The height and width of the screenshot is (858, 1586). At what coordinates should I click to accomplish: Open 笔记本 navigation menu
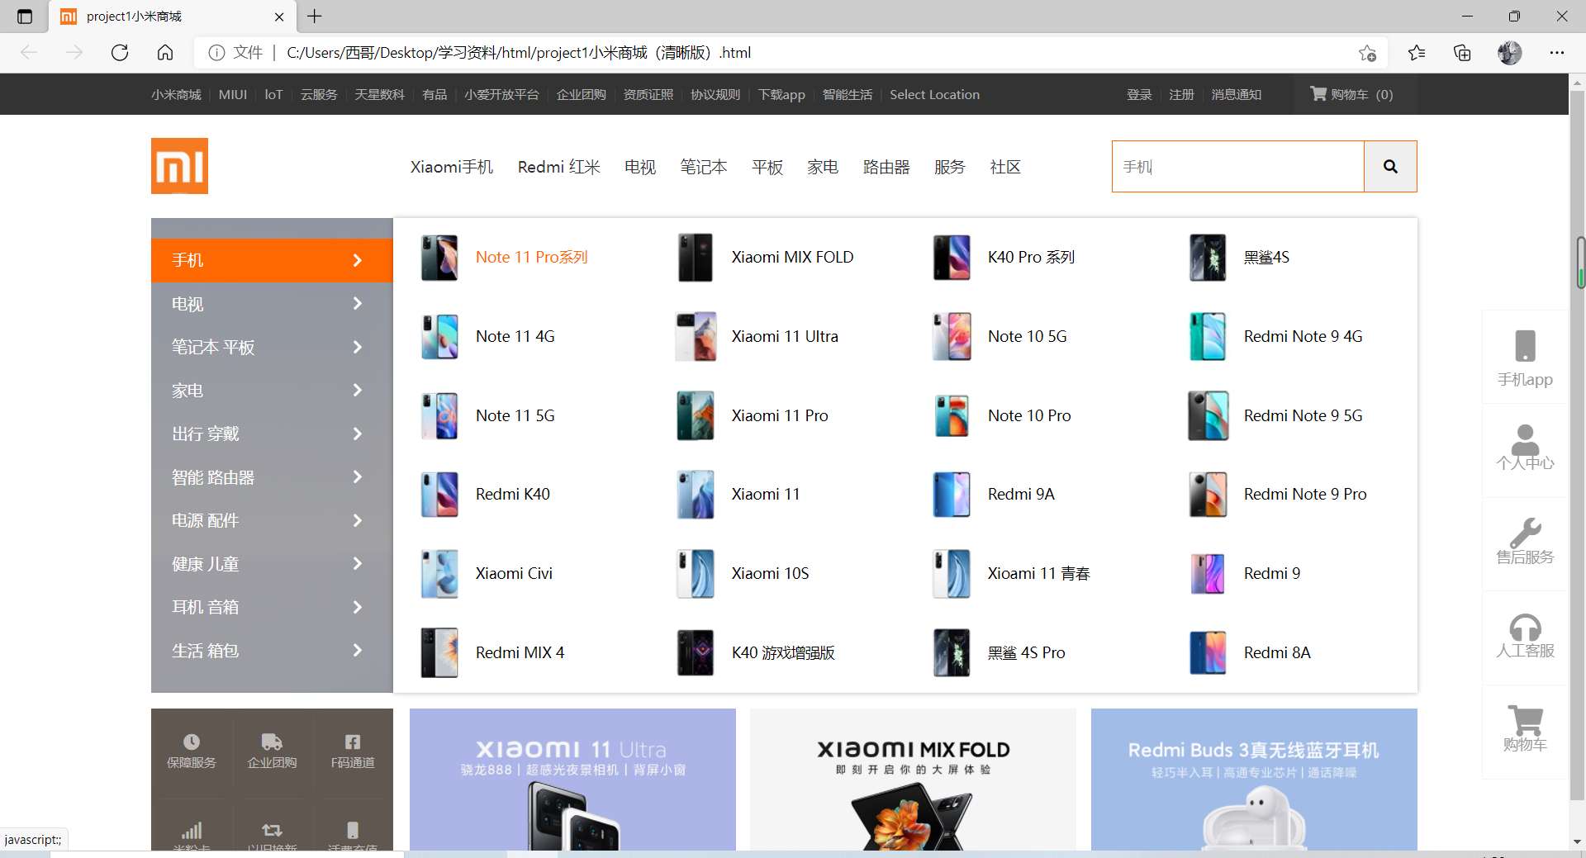(704, 167)
